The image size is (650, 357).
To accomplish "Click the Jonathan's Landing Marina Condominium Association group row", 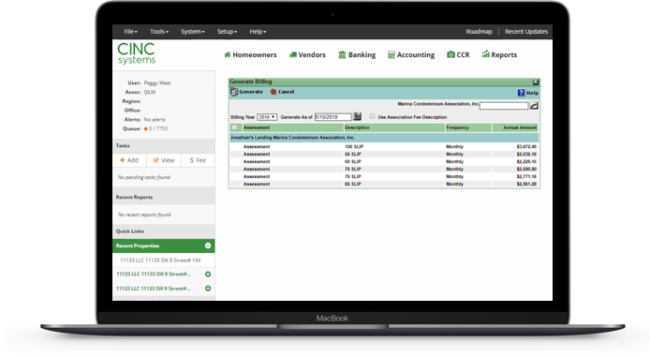I will [384, 138].
